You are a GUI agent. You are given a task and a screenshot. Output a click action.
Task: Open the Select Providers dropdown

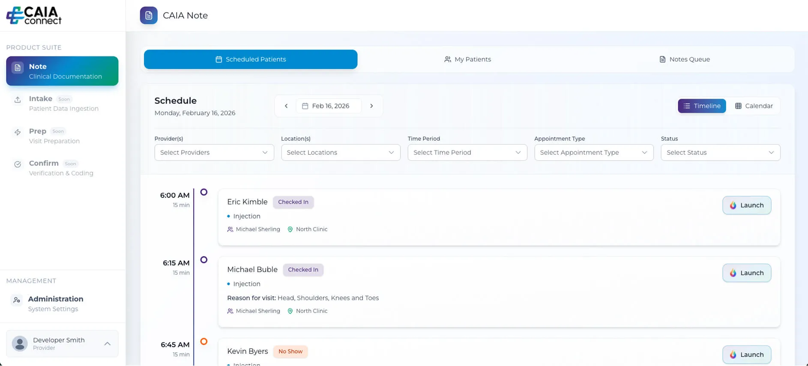coord(214,153)
